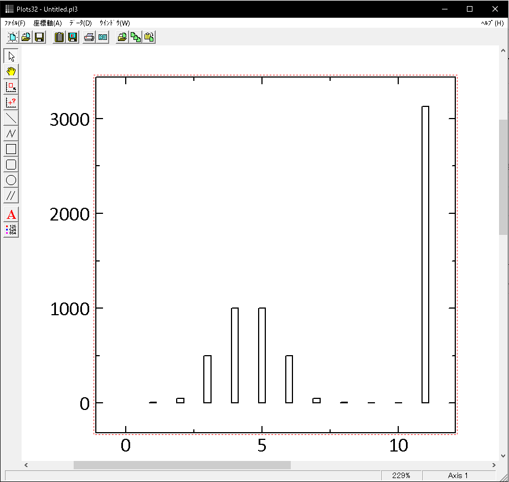Click the y-axis label 1000
The width and height of the screenshot is (509, 482).
(70, 309)
